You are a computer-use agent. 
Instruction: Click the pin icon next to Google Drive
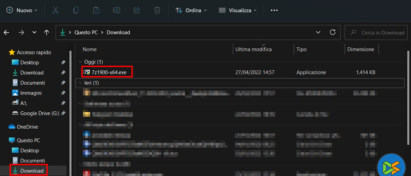pyautogui.click(x=63, y=113)
